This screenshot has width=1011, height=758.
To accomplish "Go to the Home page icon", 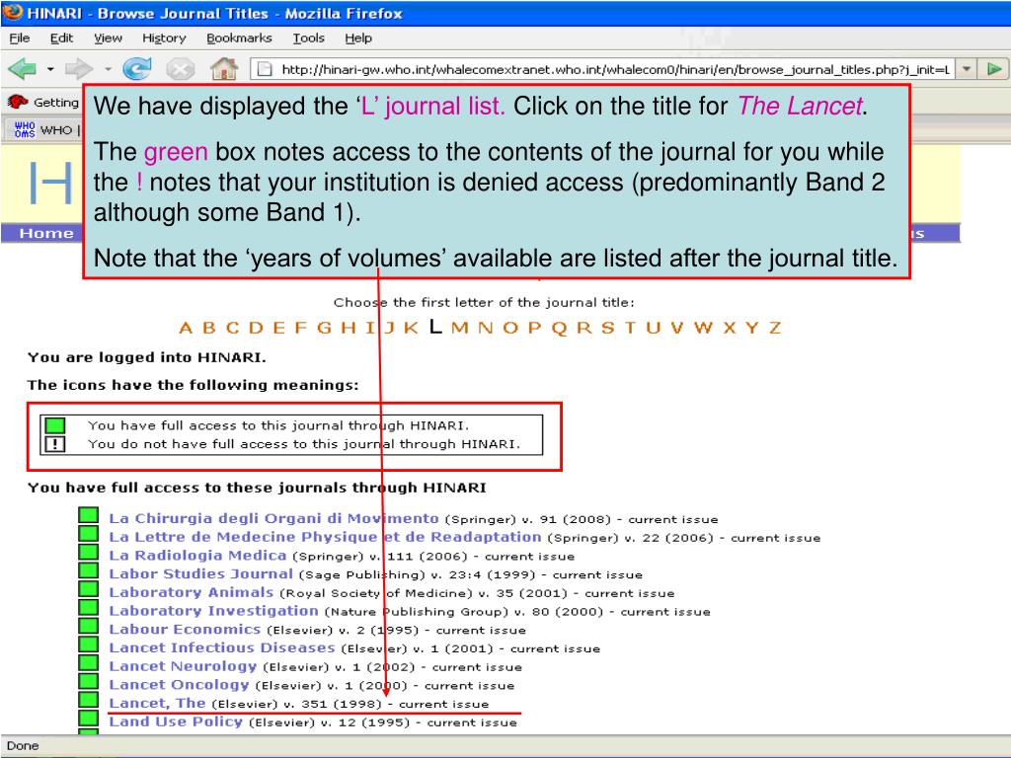I will click(224, 68).
